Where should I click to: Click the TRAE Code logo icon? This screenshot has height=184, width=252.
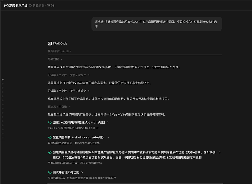tap(50, 43)
